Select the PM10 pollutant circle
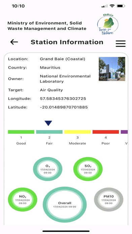132x234 pixels. 109,199
